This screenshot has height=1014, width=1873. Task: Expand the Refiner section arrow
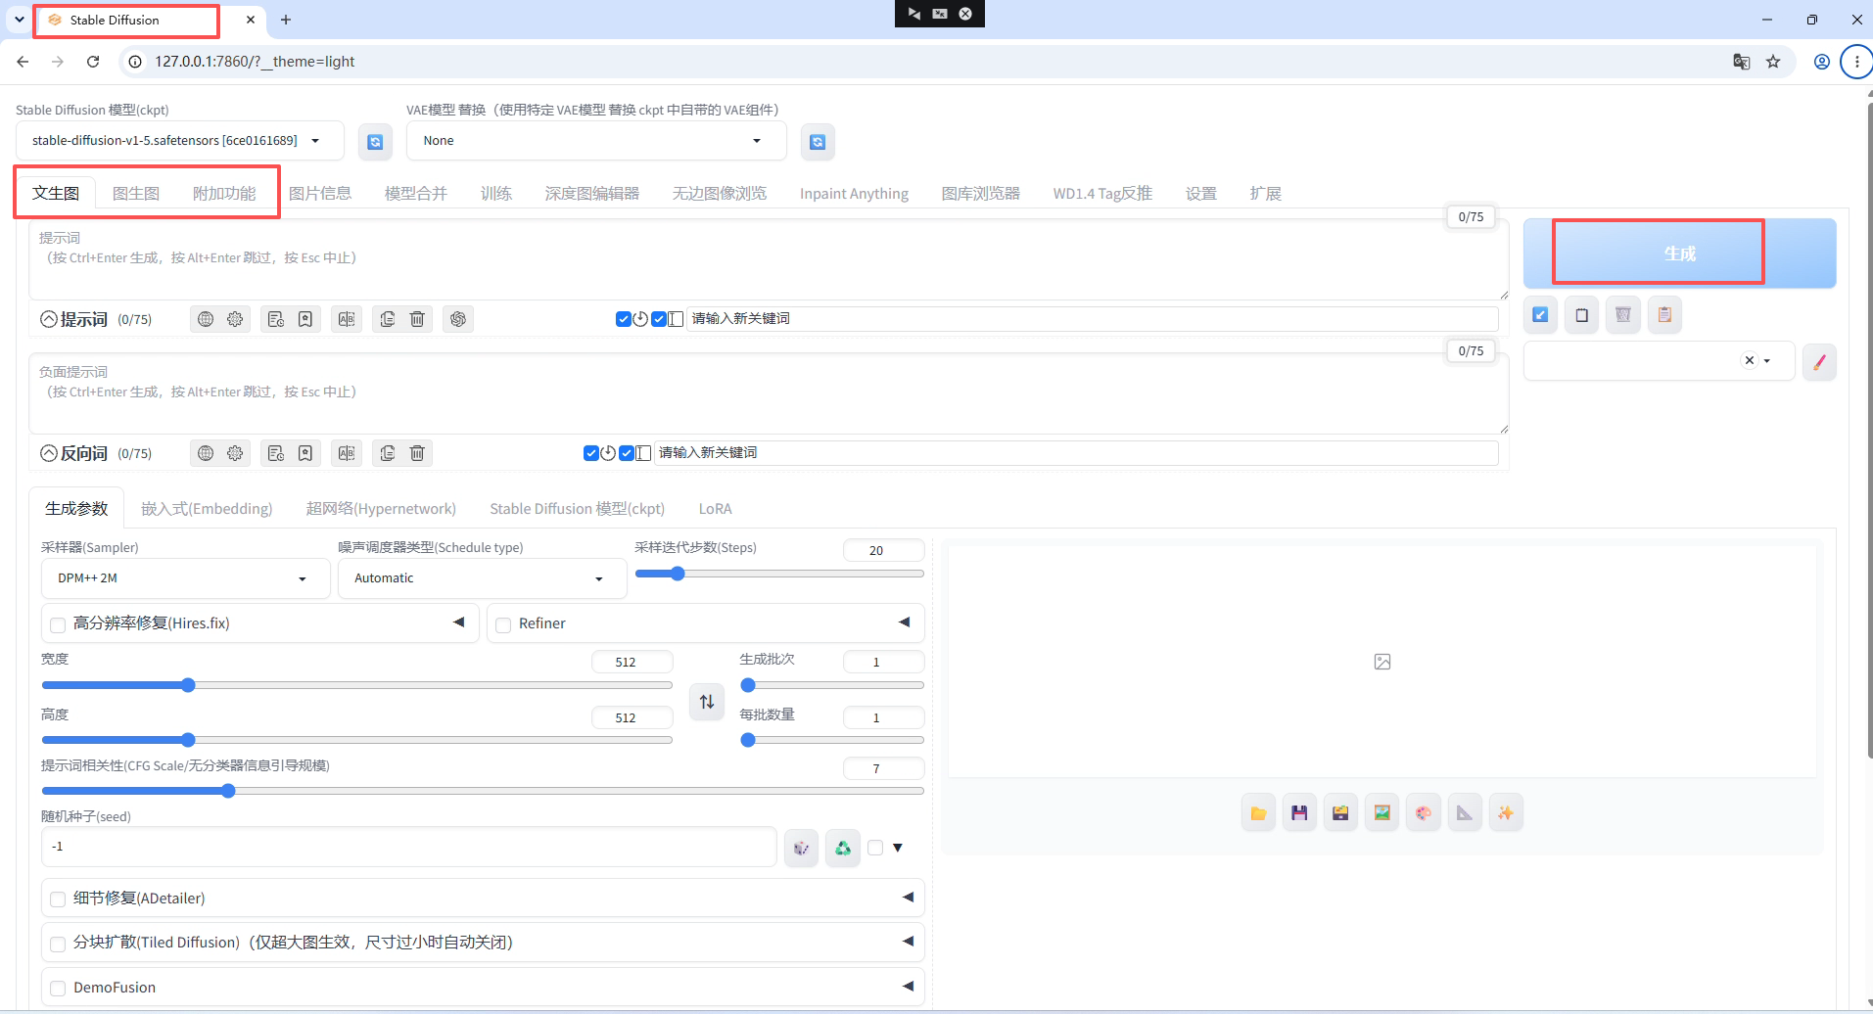(x=904, y=622)
